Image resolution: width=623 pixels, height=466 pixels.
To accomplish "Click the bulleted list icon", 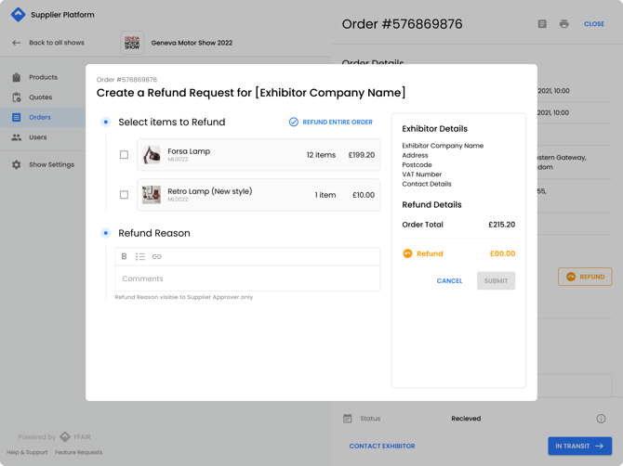I will (x=140, y=256).
